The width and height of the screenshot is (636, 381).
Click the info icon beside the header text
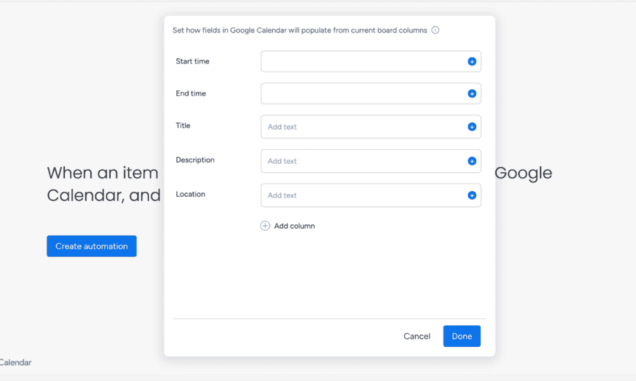(x=435, y=30)
